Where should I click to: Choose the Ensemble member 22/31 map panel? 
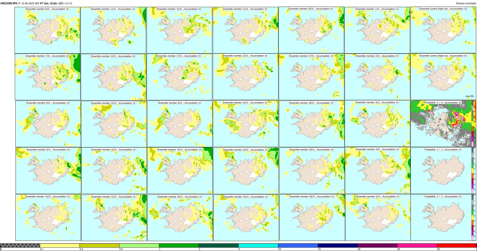click(246, 77)
